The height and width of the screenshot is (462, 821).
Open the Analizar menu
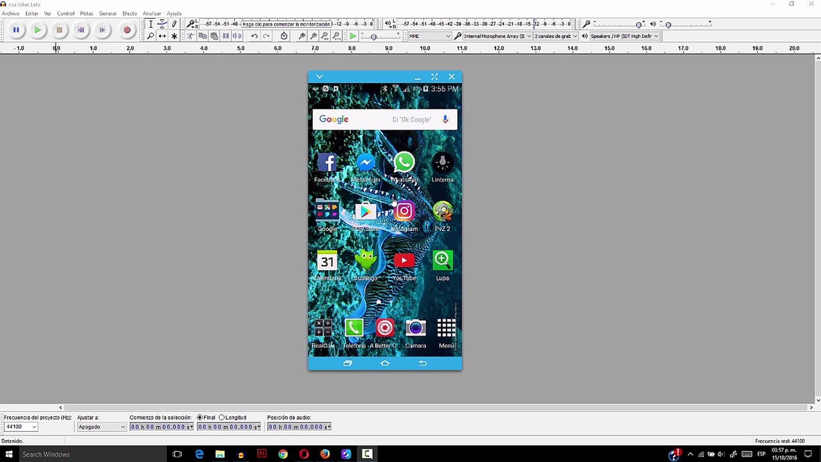pyautogui.click(x=152, y=13)
